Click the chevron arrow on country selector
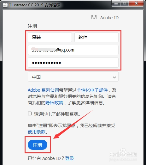This screenshot has height=165, width=146. 114,77
